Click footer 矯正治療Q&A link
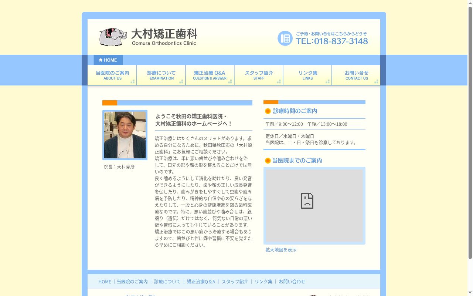Screen dimensions: 473x296 click(201, 282)
